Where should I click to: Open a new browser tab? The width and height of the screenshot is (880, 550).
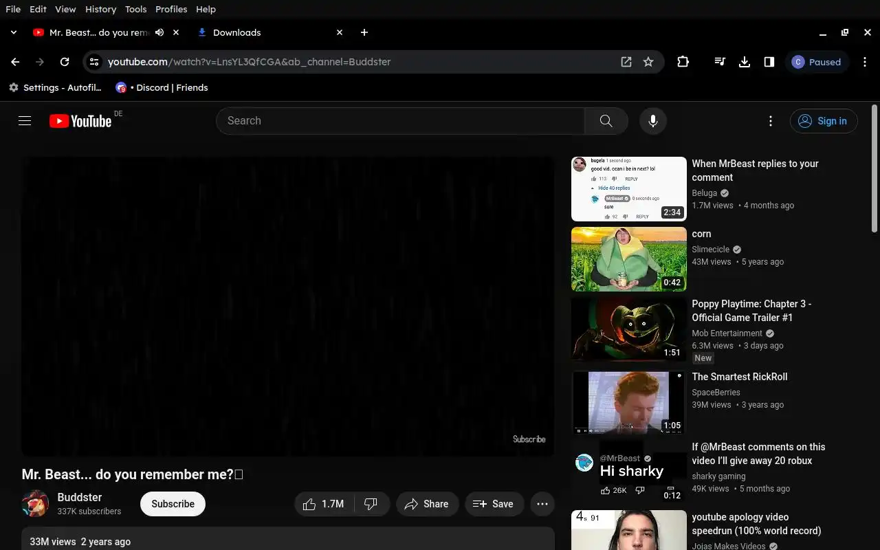coord(364,32)
